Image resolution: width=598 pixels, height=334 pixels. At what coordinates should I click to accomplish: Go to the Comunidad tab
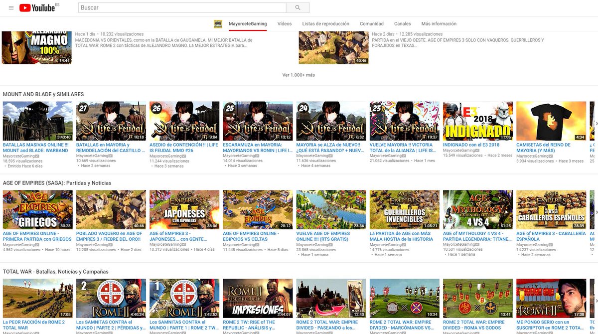click(372, 24)
